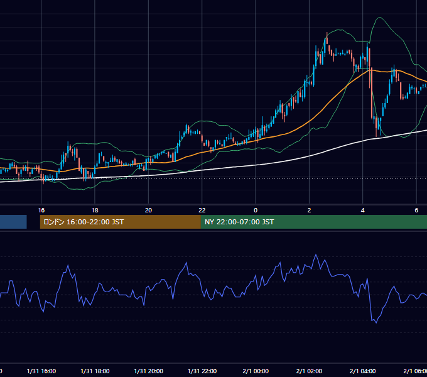The height and width of the screenshot is (377, 427).
Task: Click the 2/1 00:00 date label
Action: click(x=256, y=371)
